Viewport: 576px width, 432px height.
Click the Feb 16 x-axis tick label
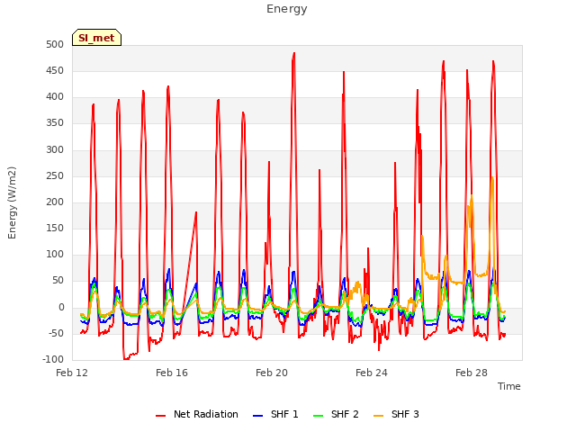point(172,373)
